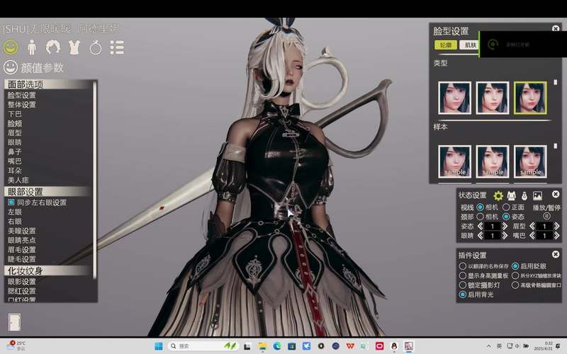The width and height of the screenshot is (567, 354).
Task: Click the exit door icon
Action: [x=14, y=323]
